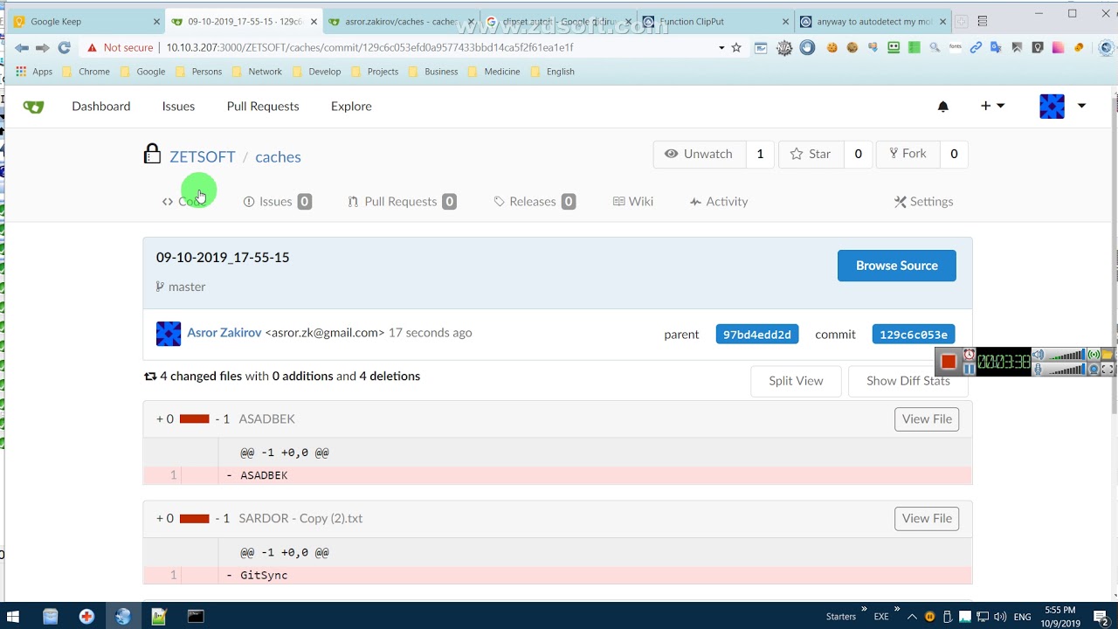Stop recording with the red square button
Image resolution: width=1118 pixels, height=629 pixels.
pyautogui.click(x=949, y=362)
